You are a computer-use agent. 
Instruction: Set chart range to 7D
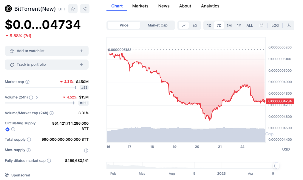coord(219,26)
